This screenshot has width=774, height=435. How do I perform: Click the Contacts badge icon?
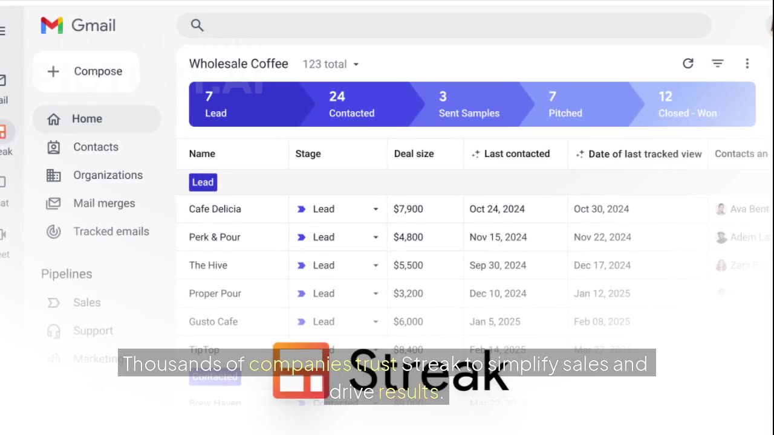pos(54,147)
